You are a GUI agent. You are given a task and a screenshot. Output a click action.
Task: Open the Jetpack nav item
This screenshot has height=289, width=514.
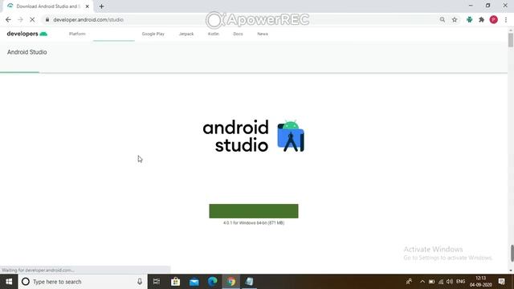coord(186,34)
